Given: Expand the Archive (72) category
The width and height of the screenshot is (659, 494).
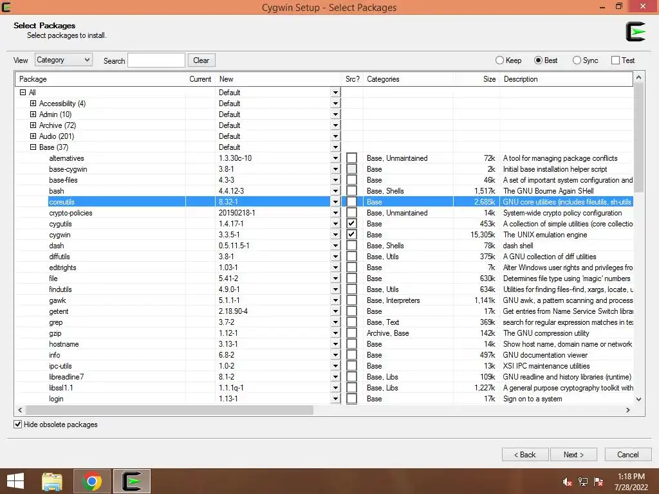Looking at the screenshot, I should (33, 125).
